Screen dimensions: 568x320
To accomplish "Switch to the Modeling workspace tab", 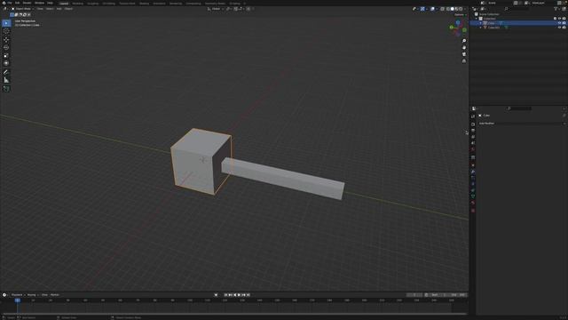I will coord(77,4).
